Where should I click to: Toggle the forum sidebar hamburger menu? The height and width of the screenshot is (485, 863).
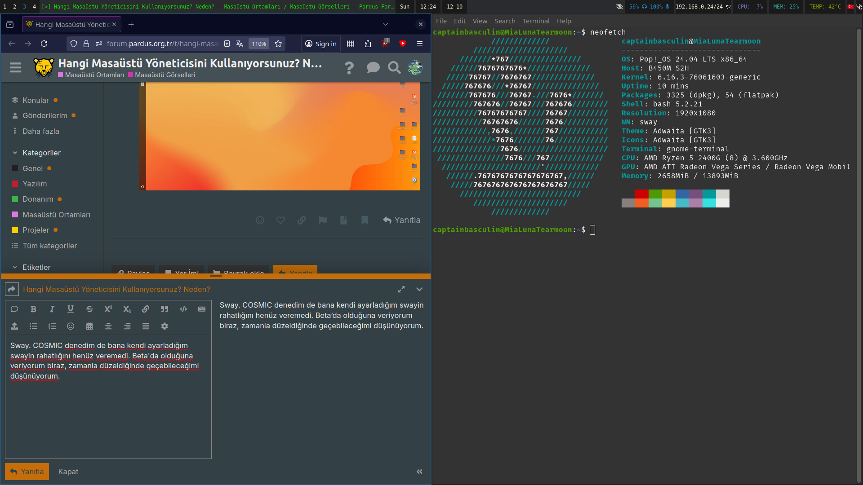(x=16, y=68)
